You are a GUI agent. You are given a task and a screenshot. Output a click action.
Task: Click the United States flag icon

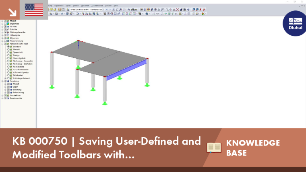(x=34, y=10)
